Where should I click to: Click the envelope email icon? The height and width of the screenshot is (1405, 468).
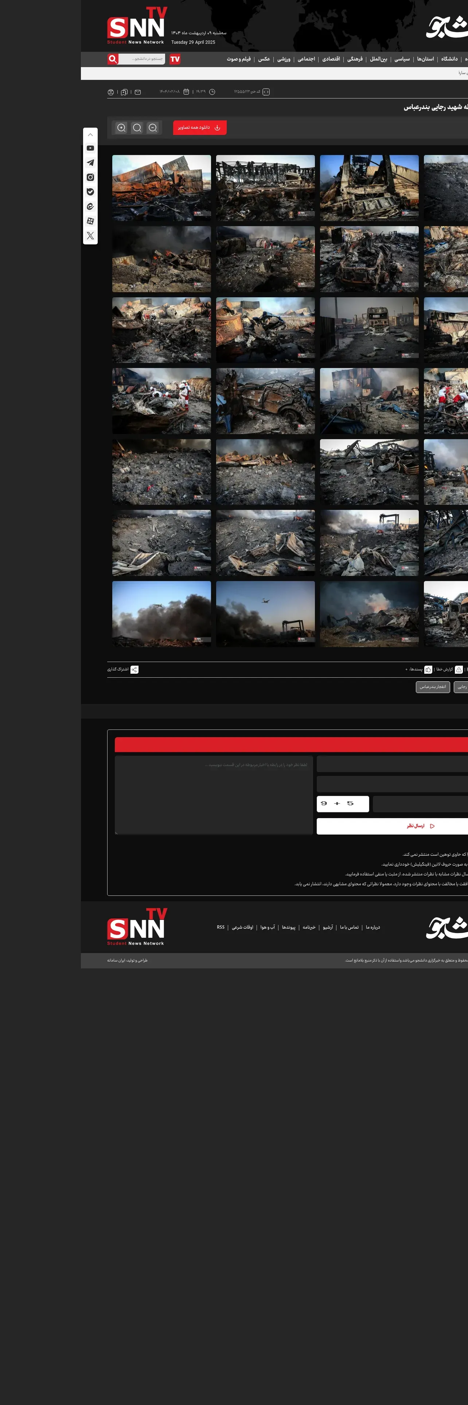click(x=138, y=92)
